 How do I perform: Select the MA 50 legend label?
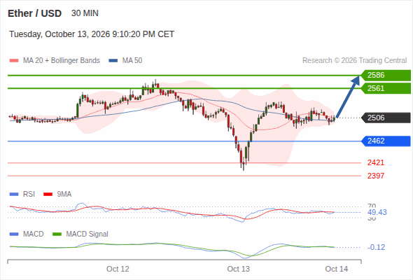coord(132,61)
